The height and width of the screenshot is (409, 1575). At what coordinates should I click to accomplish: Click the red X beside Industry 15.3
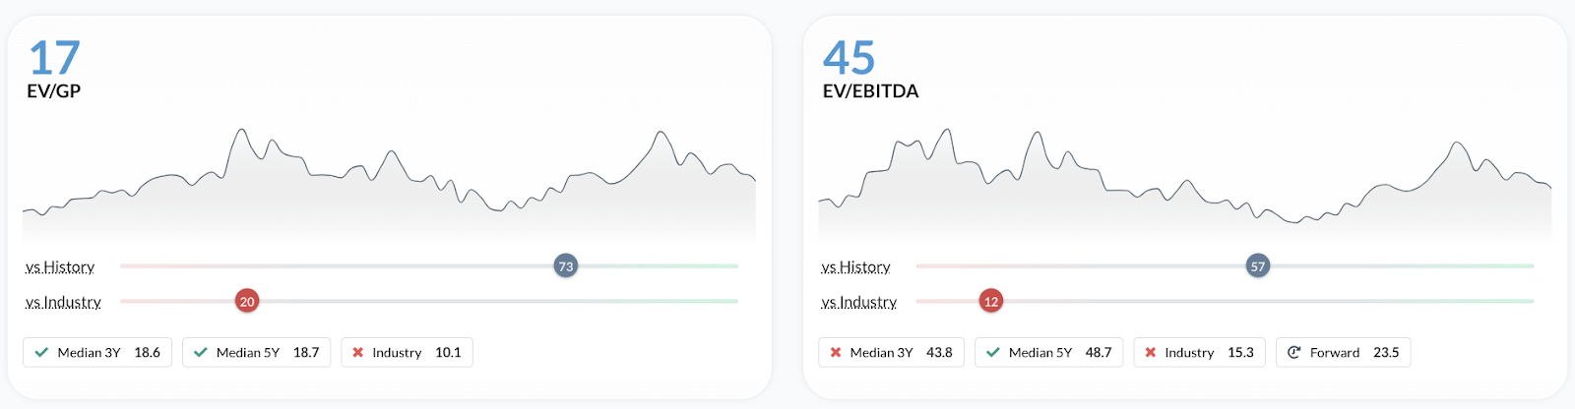tap(1151, 352)
